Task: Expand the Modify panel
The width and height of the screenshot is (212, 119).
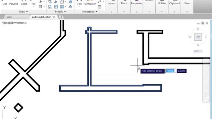Action: 60,12
